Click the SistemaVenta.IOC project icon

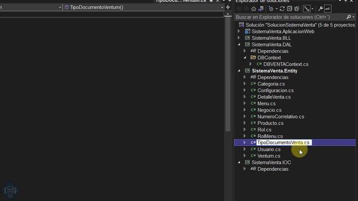pos(247,162)
